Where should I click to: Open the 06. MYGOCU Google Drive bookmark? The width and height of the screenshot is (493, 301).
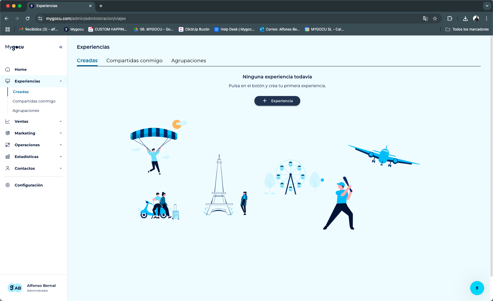click(x=153, y=29)
